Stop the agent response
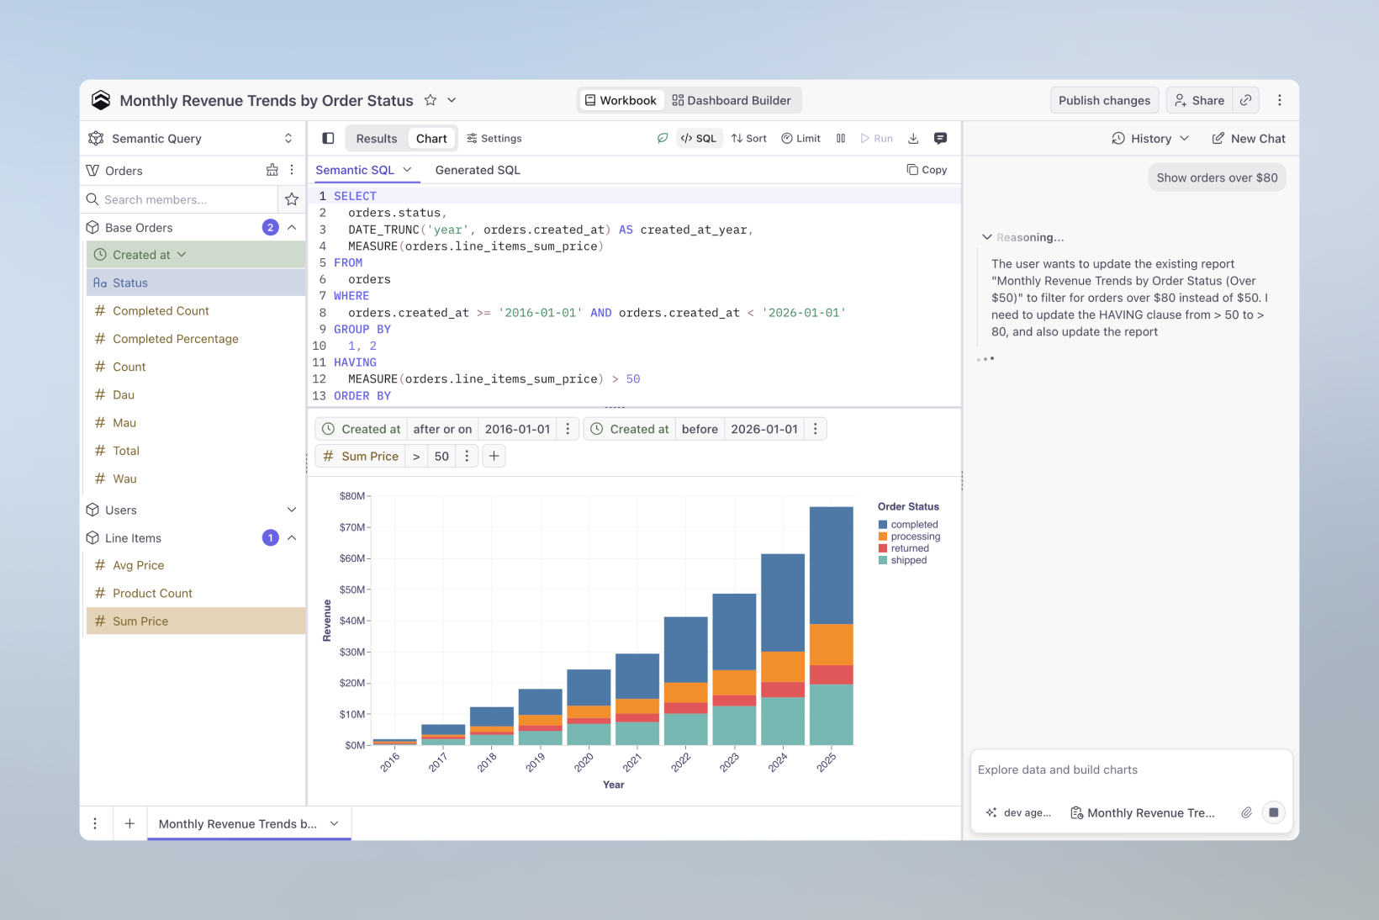The height and width of the screenshot is (920, 1379). (x=1274, y=812)
